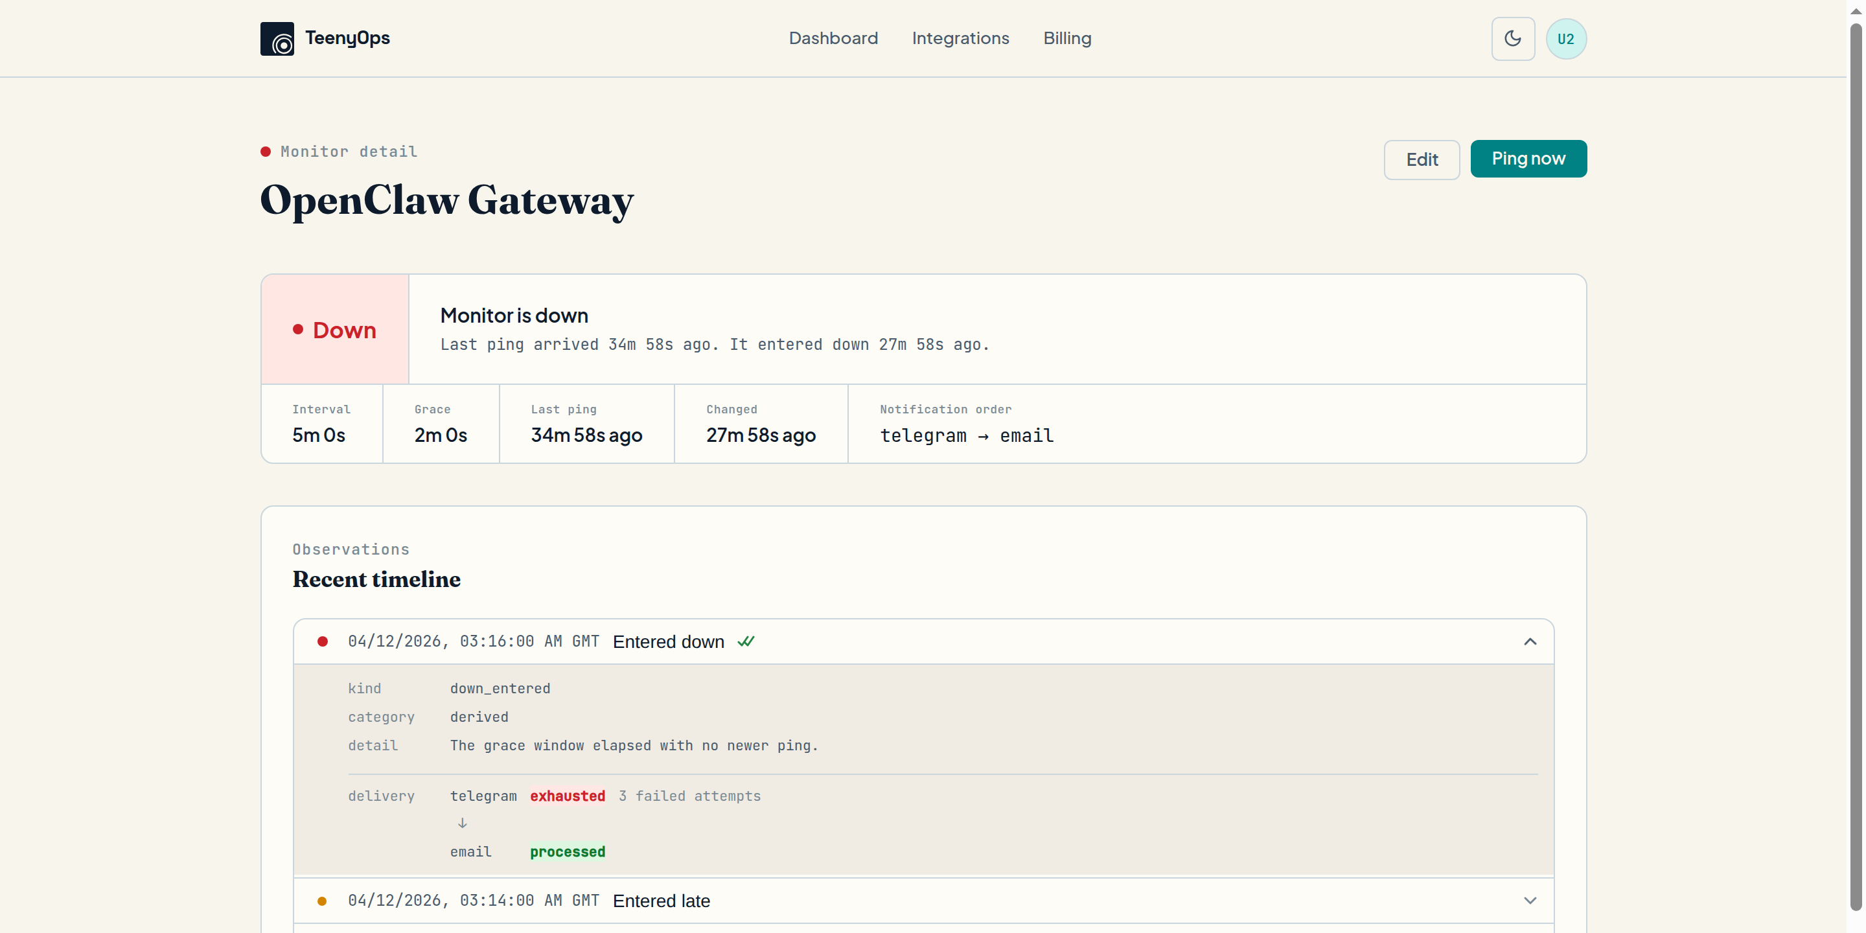Open the Billing section
This screenshot has height=933, width=1866.
1067,38
